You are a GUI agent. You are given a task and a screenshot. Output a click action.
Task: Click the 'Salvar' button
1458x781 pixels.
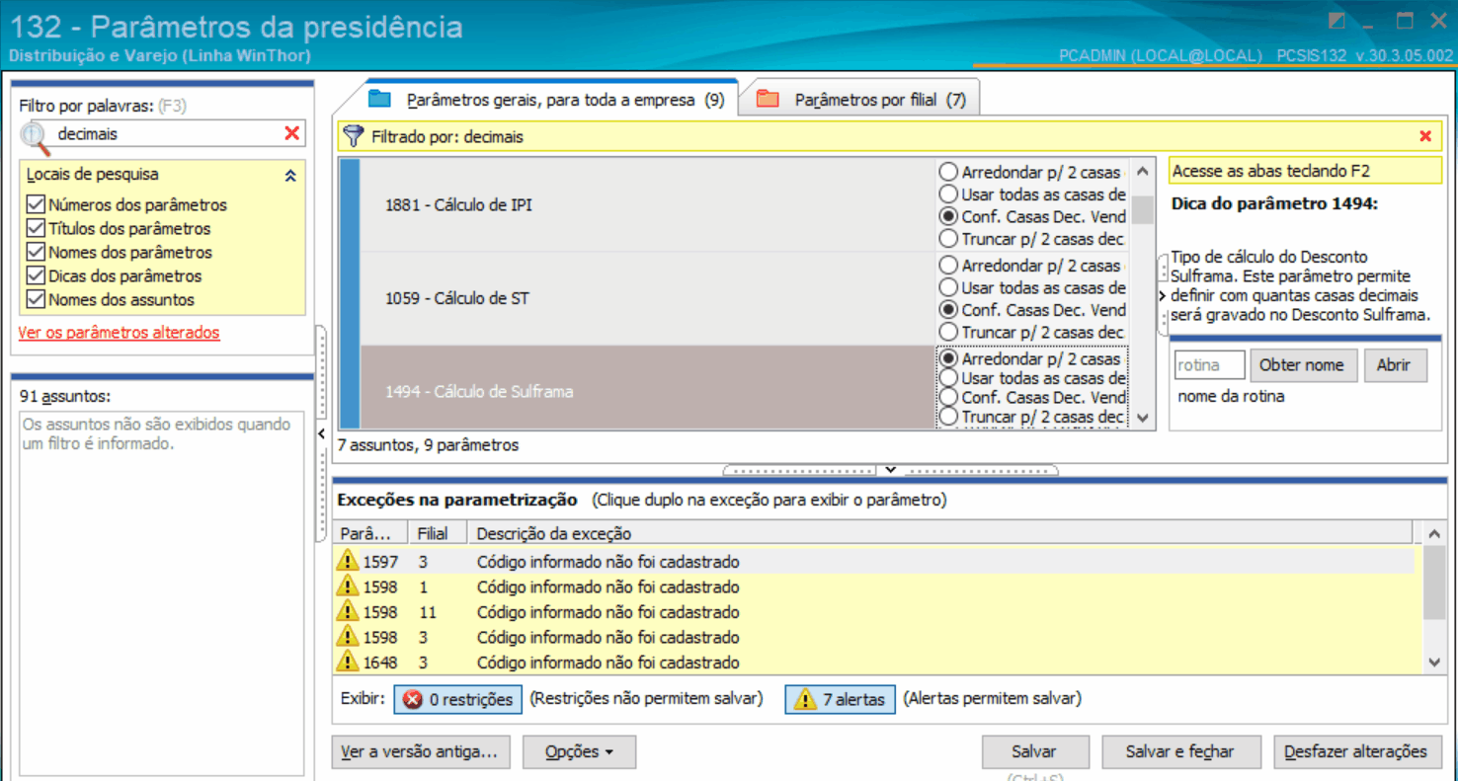[1034, 752]
